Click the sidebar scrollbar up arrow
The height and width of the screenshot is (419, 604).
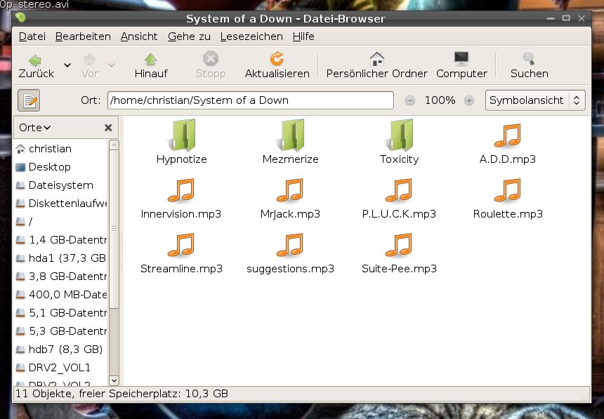pos(114,145)
